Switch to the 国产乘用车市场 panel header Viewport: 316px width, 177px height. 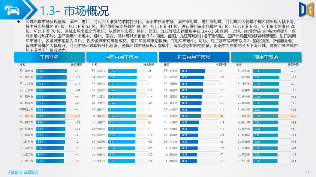tap(122, 57)
